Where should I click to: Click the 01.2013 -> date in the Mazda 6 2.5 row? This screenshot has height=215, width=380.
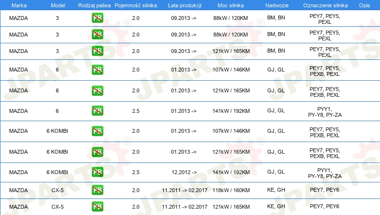184,111
